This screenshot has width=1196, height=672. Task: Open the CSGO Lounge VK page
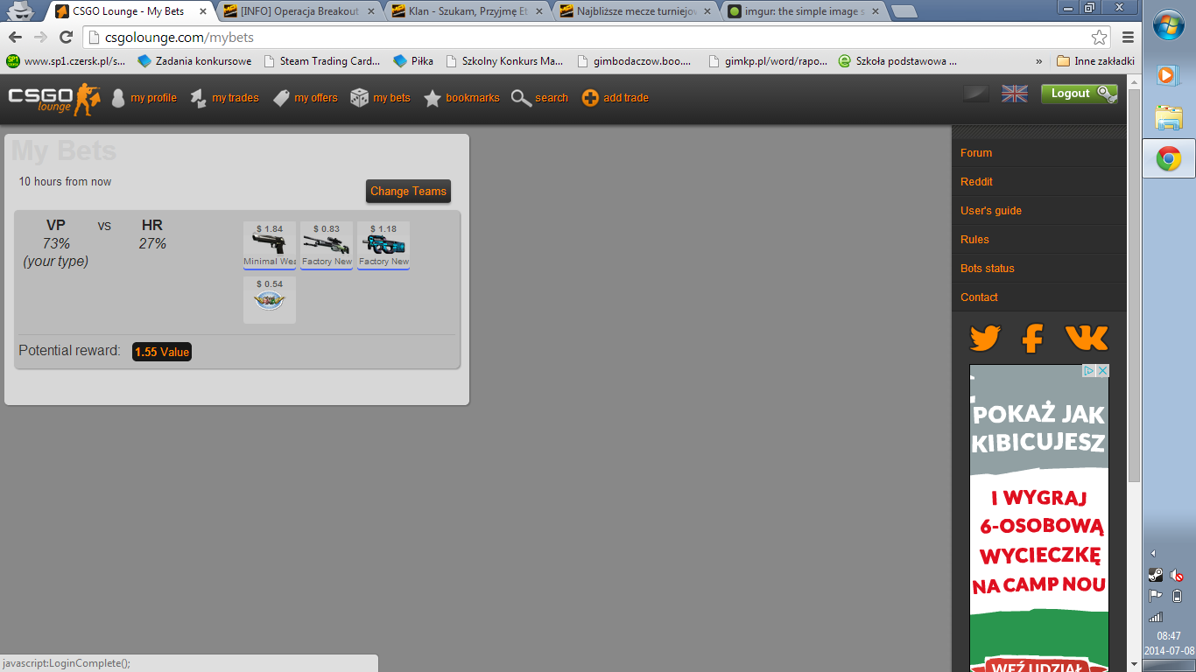pos(1087,338)
